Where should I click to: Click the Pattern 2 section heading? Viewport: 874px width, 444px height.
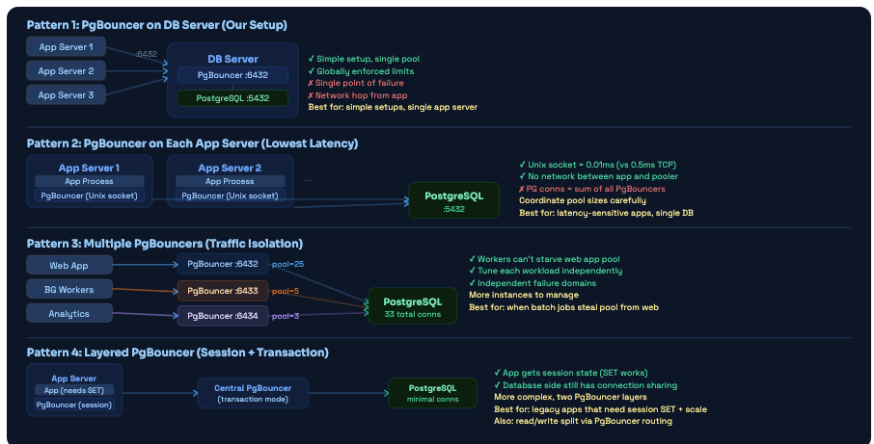click(x=192, y=144)
